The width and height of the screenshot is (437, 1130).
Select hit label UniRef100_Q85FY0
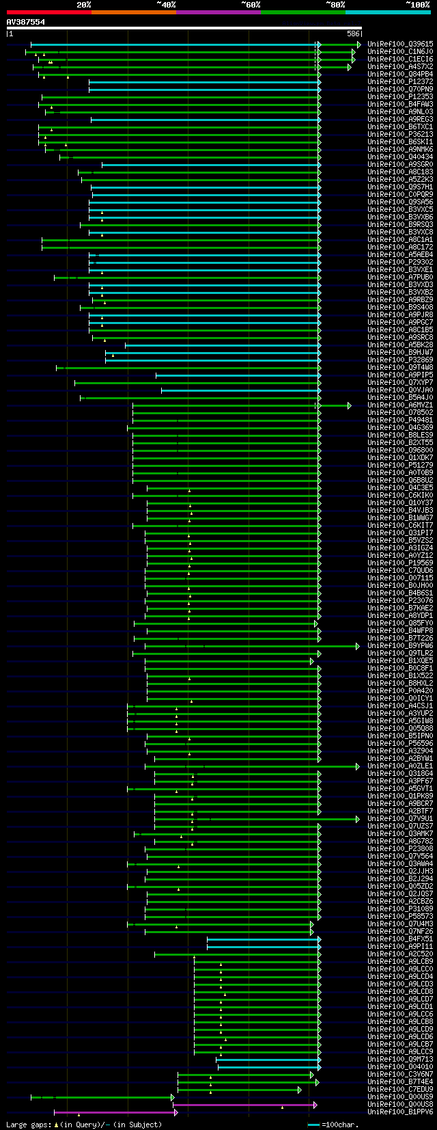click(x=400, y=623)
